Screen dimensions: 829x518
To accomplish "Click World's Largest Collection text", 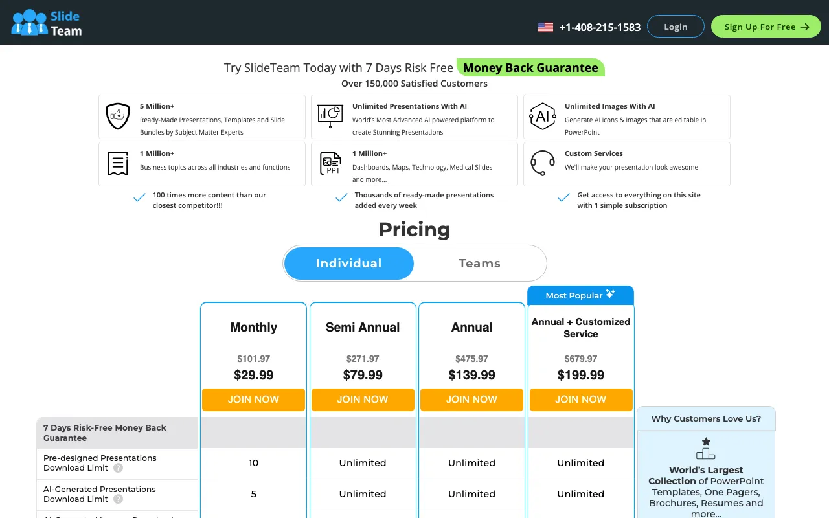I will 696,475.
